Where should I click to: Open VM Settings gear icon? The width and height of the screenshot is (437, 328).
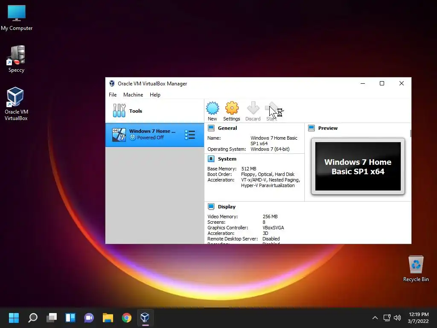(x=232, y=108)
